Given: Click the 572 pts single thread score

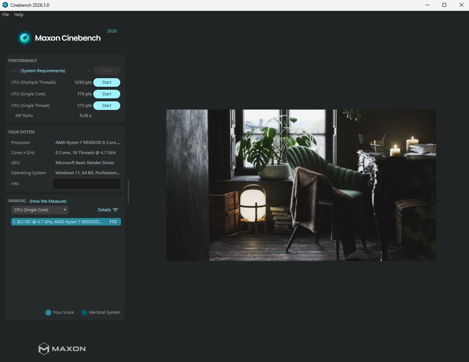Looking at the screenshot, I should coord(84,105).
